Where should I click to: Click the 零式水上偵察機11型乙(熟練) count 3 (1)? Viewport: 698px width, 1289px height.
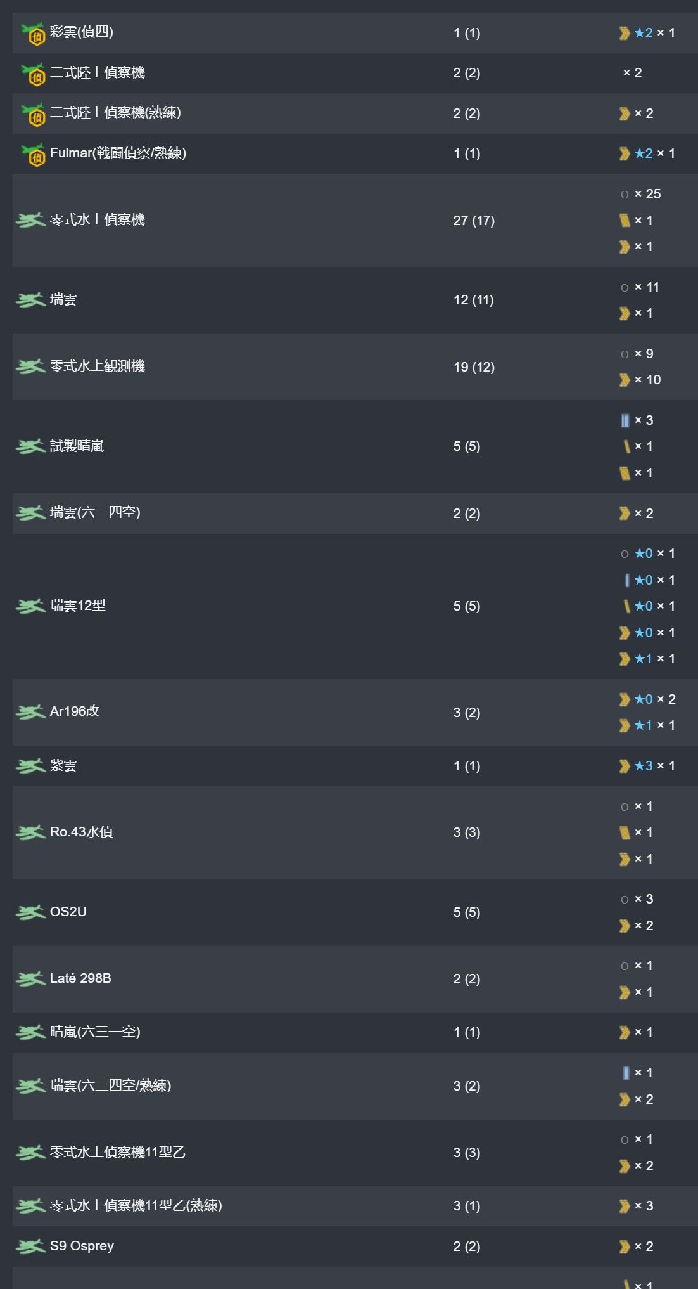point(467,1206)
